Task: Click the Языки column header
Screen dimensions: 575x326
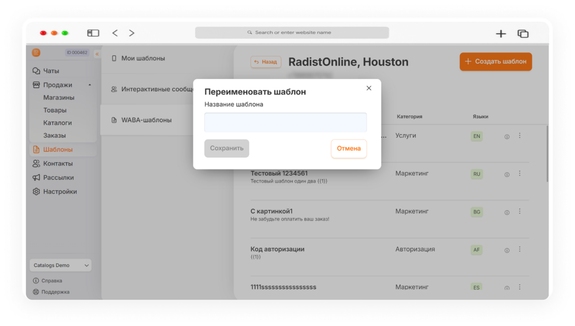Action: pos(480,117)
